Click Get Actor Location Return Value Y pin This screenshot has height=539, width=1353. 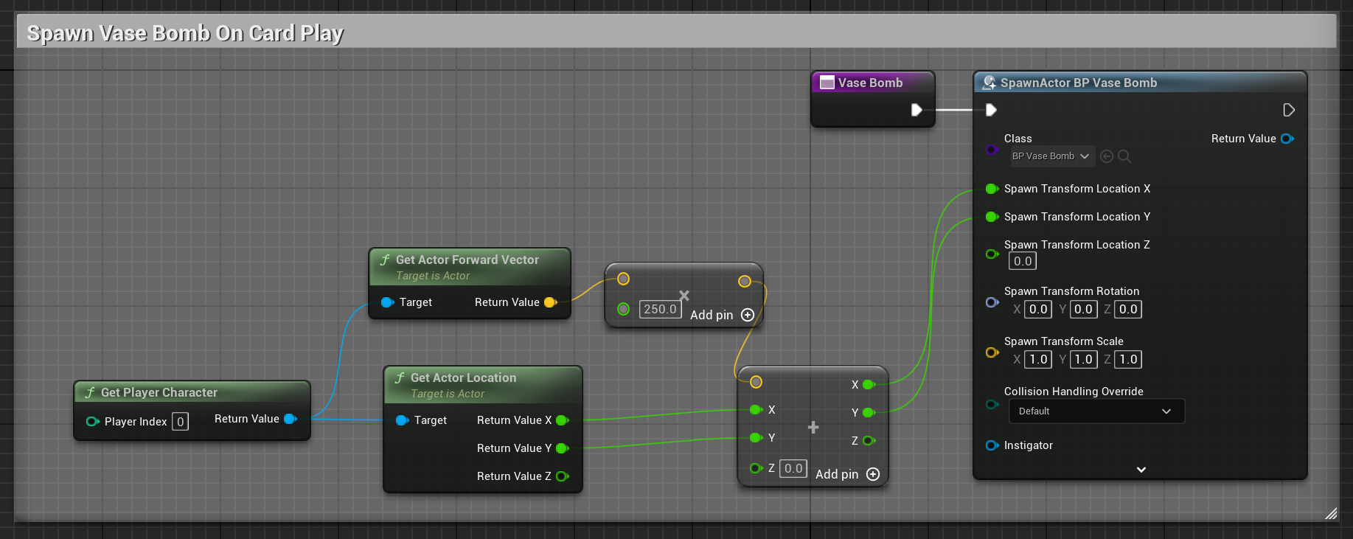coord(562,448)
